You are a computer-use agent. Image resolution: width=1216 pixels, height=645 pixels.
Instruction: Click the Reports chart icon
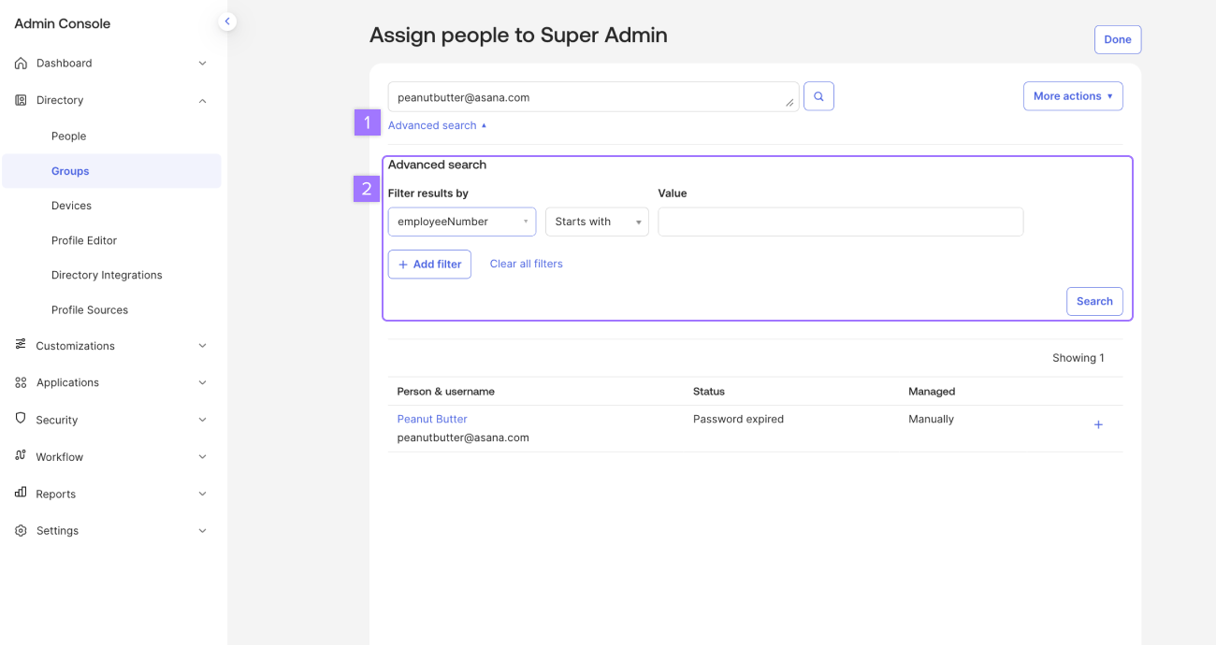21,493
